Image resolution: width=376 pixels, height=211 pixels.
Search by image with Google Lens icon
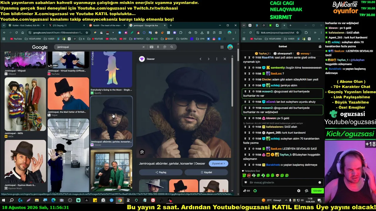coord(165,47)
